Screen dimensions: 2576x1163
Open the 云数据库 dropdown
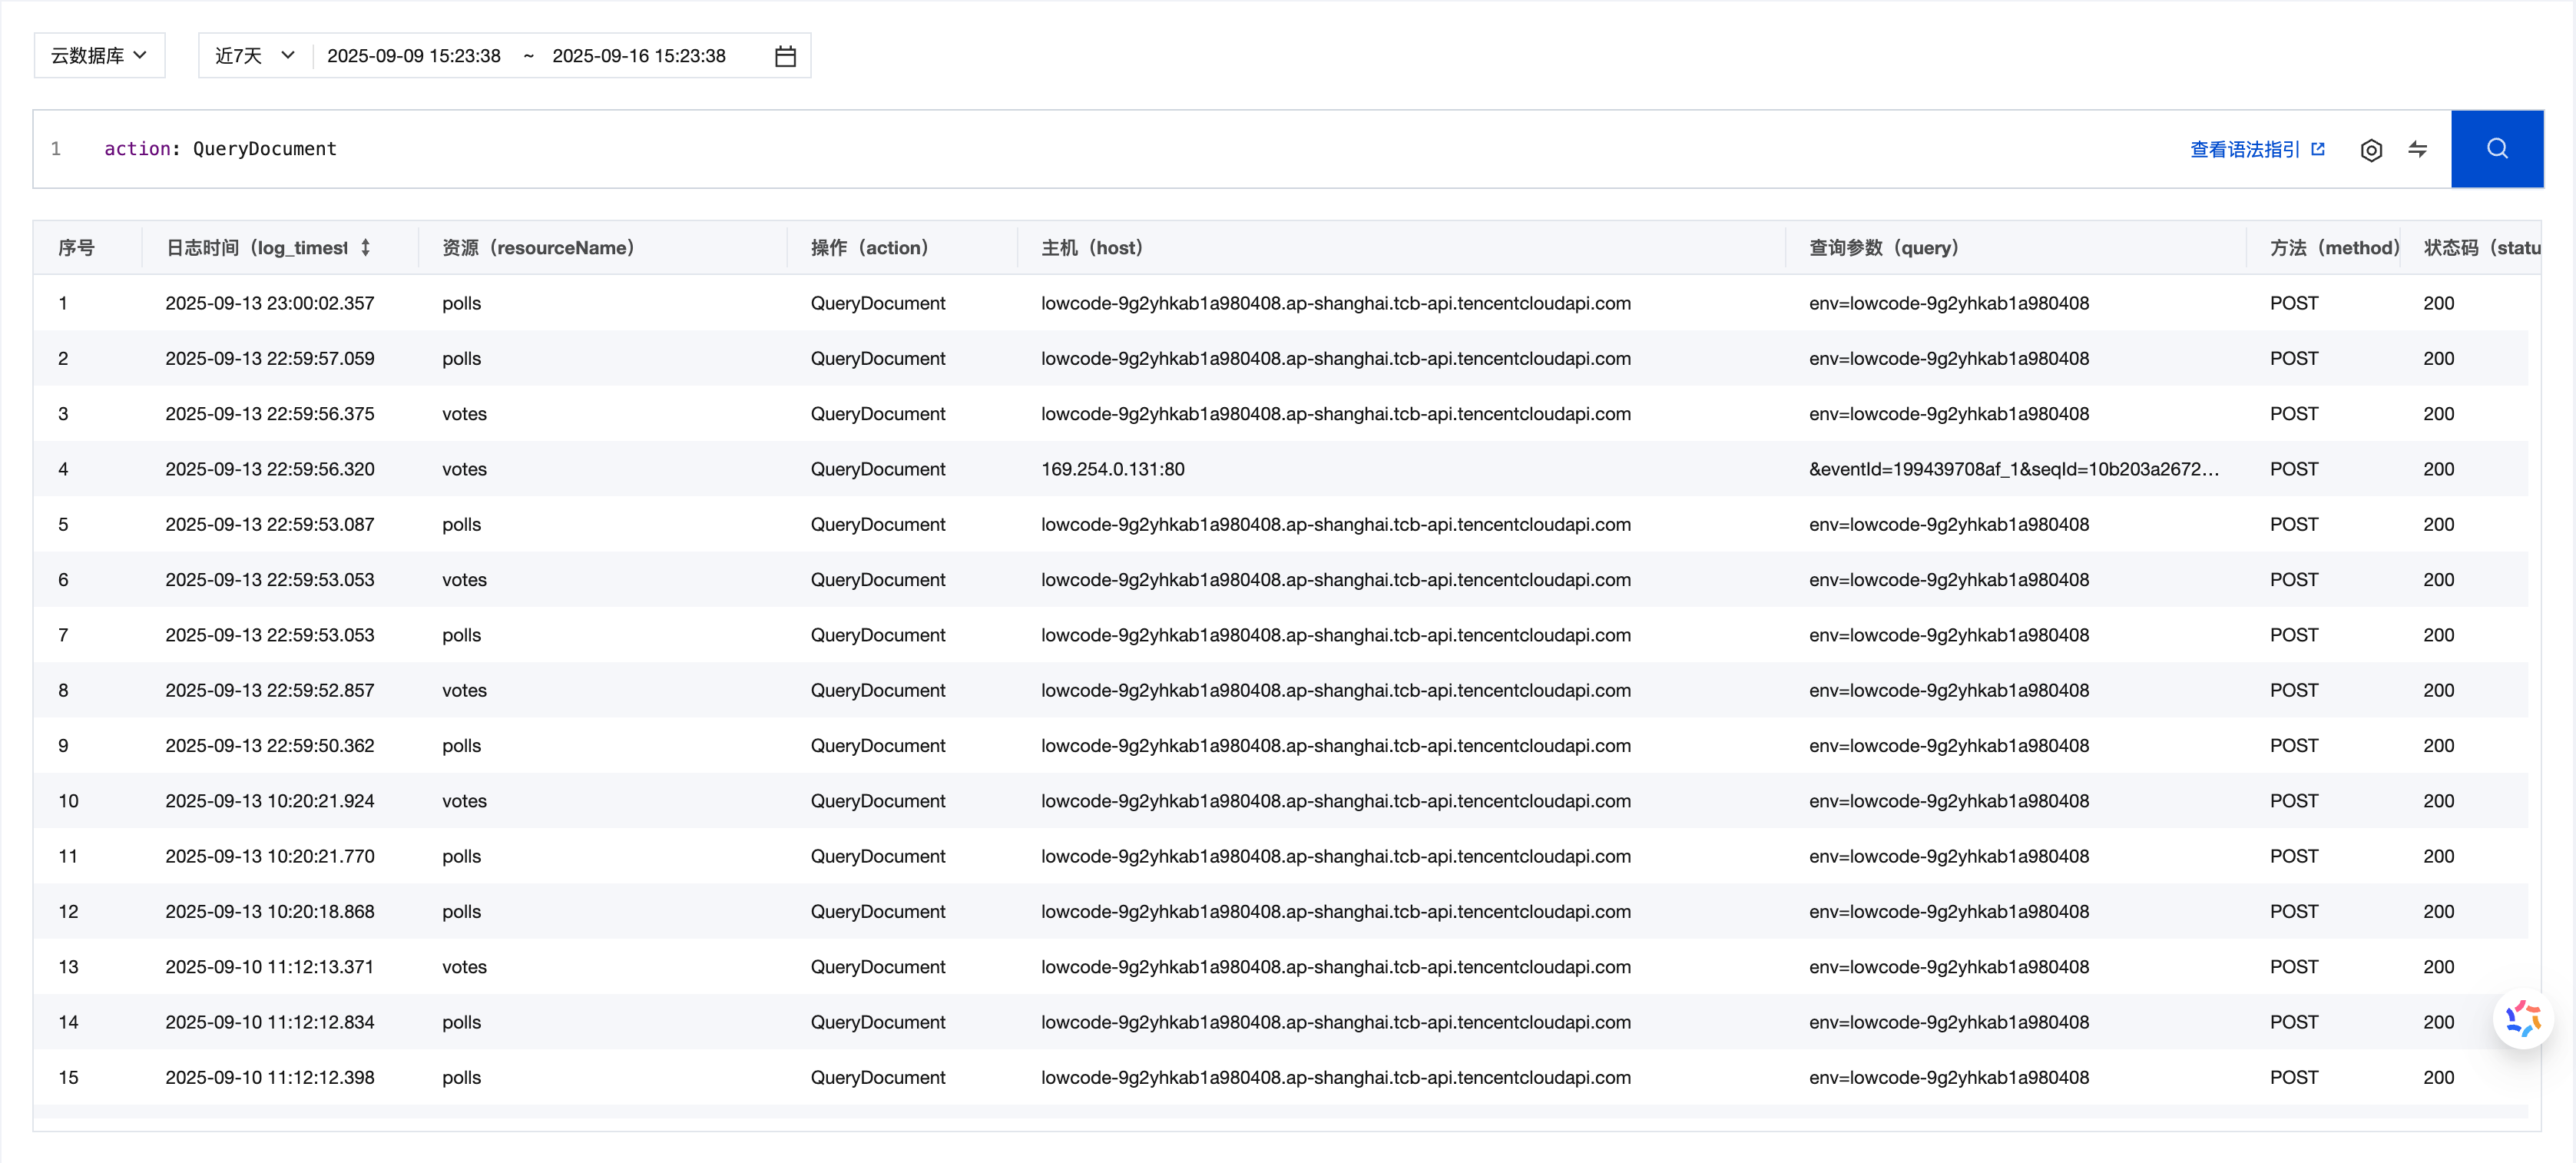[x=99, y=56]
